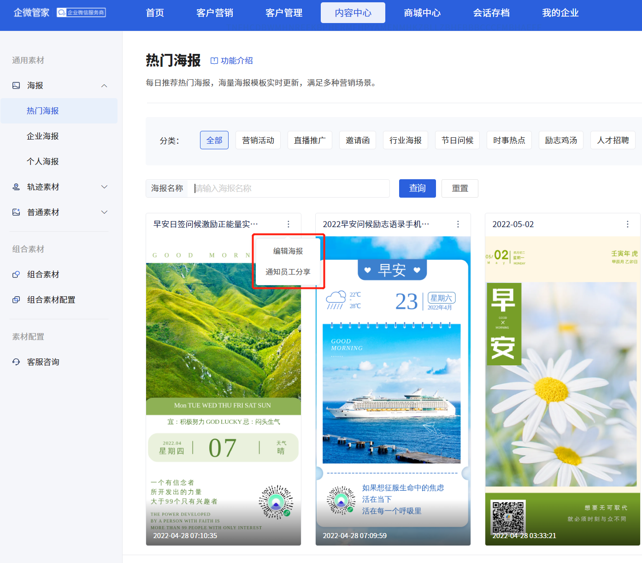This screenshot has height=563, width=642.
Task: Go to 首页 tab
Action: tap(155, 13)
